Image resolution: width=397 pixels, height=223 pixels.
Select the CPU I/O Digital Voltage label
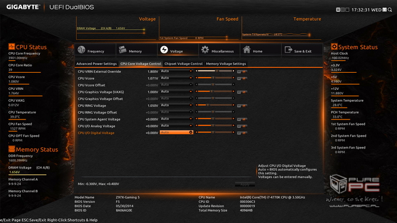96,132
